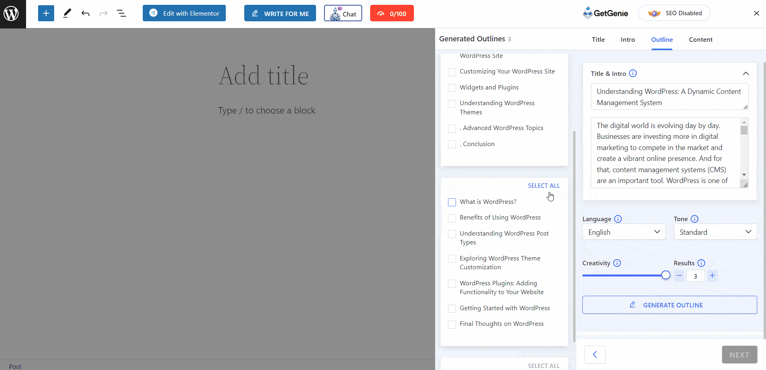The image size is (766, 370).
Task: Click Type / to choose a block
Action: point(267,110)
